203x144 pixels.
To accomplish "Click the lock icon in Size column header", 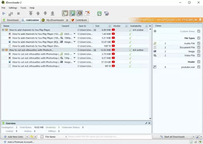I will [110, 26].
